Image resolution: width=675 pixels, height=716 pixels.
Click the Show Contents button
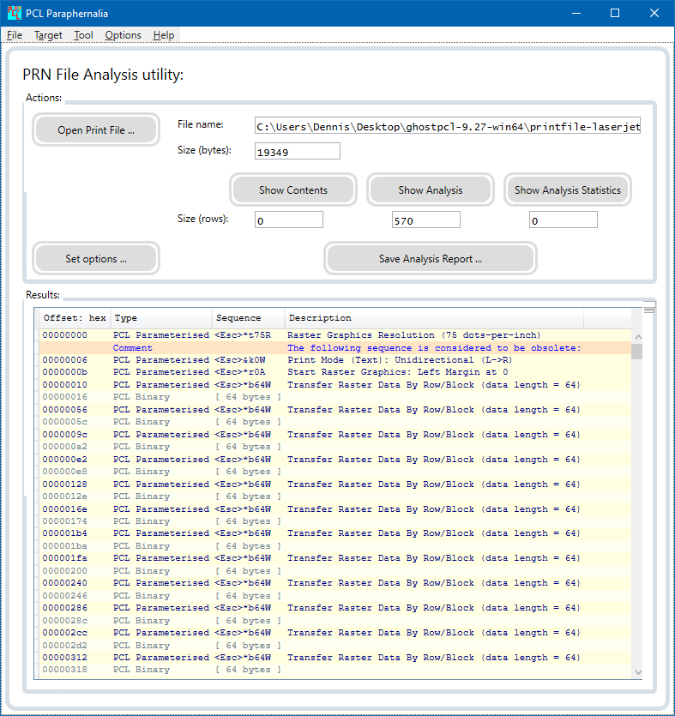tap(293, 190)
